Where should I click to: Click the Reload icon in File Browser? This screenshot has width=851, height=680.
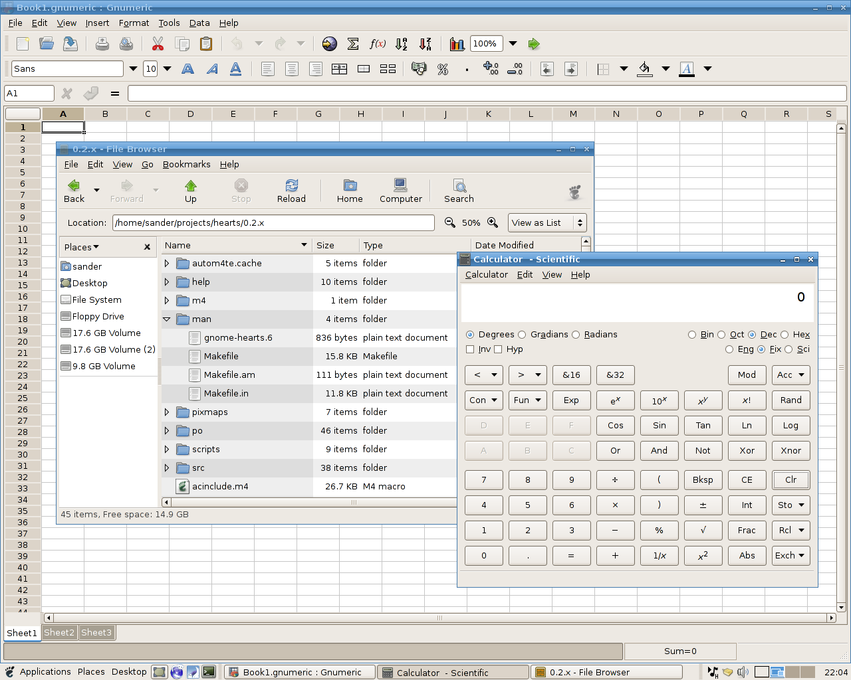coord(291,191)
